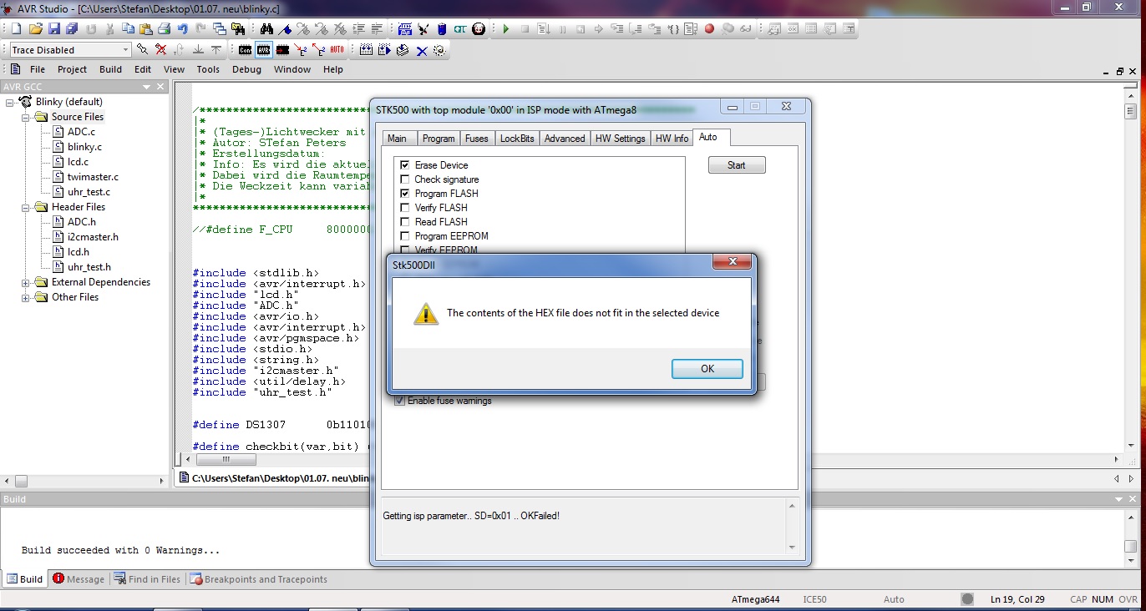Click the find in files toolbar icon
Screen dimensions: 1146x611
click(238, 29)
